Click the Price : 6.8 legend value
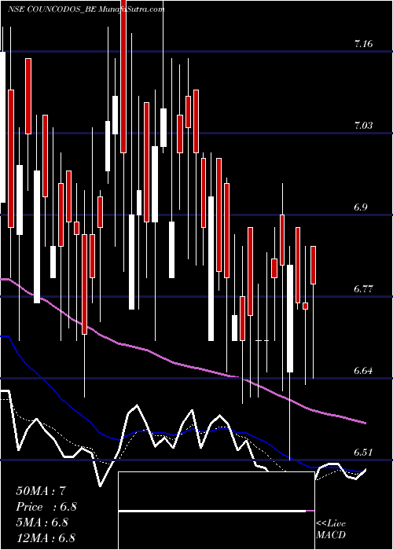 coord(46,507)
